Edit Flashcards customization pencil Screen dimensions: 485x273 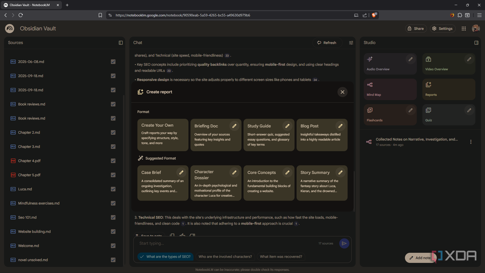pos(410,110)
